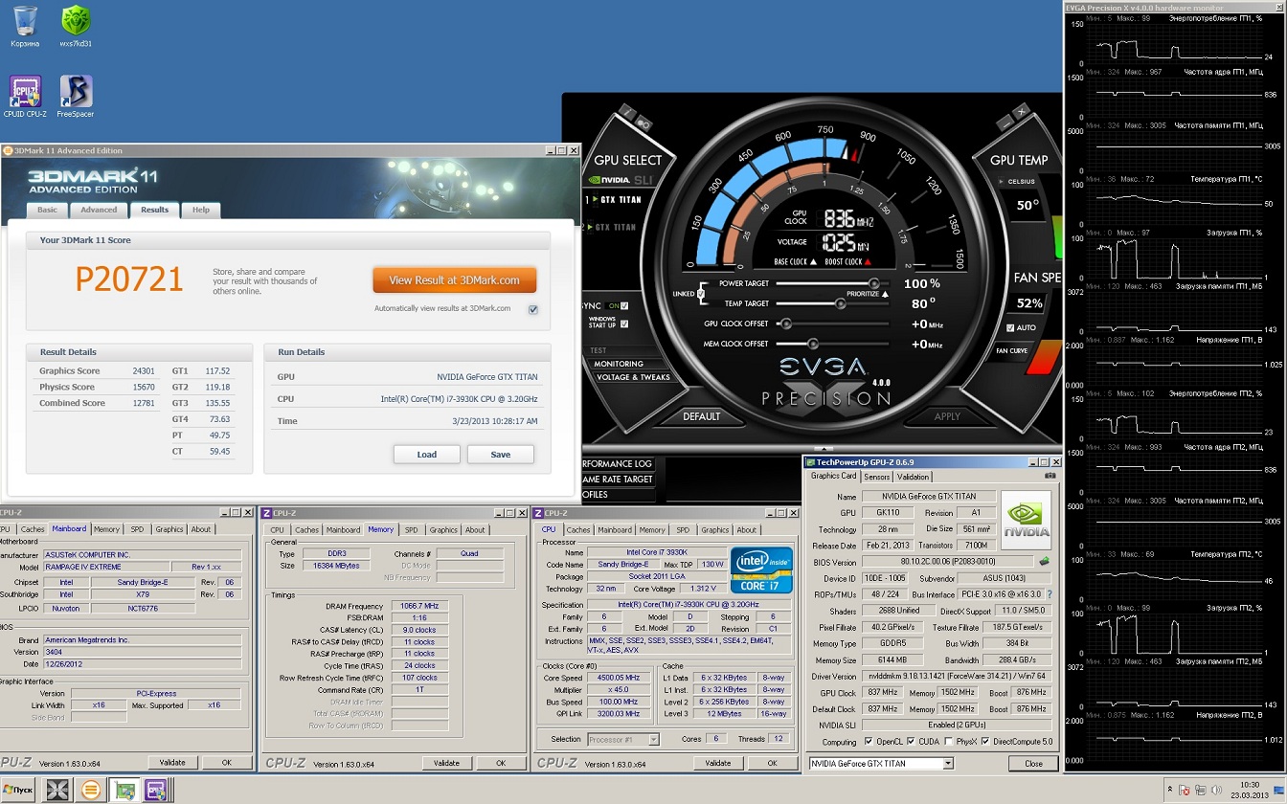Open Caches tab in rightmost CPU-Z window
Screen dimensions: 1287x804
point(578,529)
